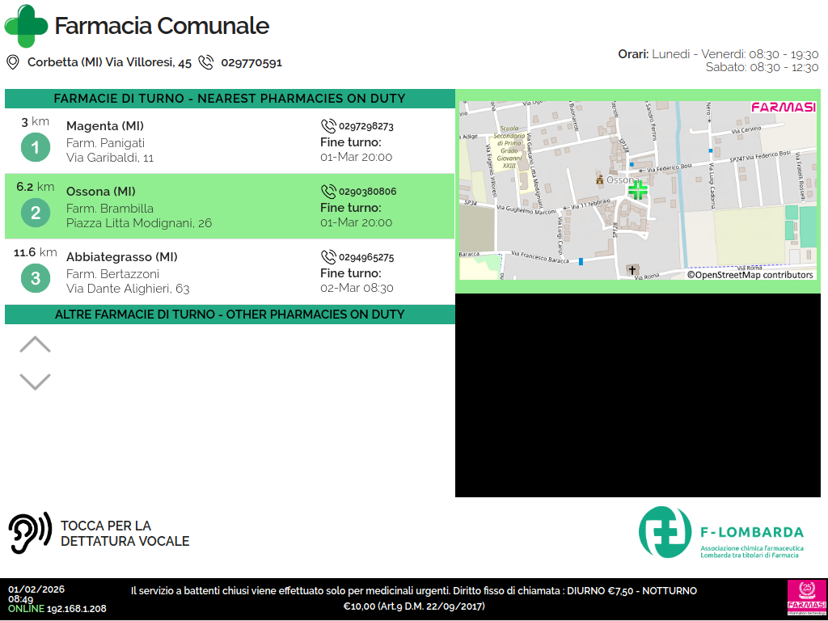828x621 pixels.
Task: Tap the phone icon for Farm. Brambilla
Action: tap(328, 192)
